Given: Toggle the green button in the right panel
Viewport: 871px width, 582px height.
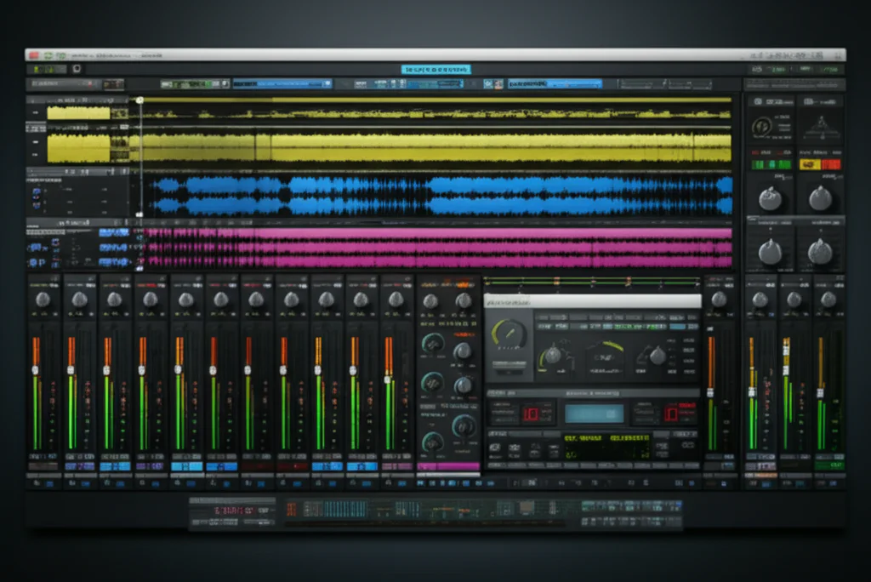Looking at the screenshot, I should tap(771, 164).
